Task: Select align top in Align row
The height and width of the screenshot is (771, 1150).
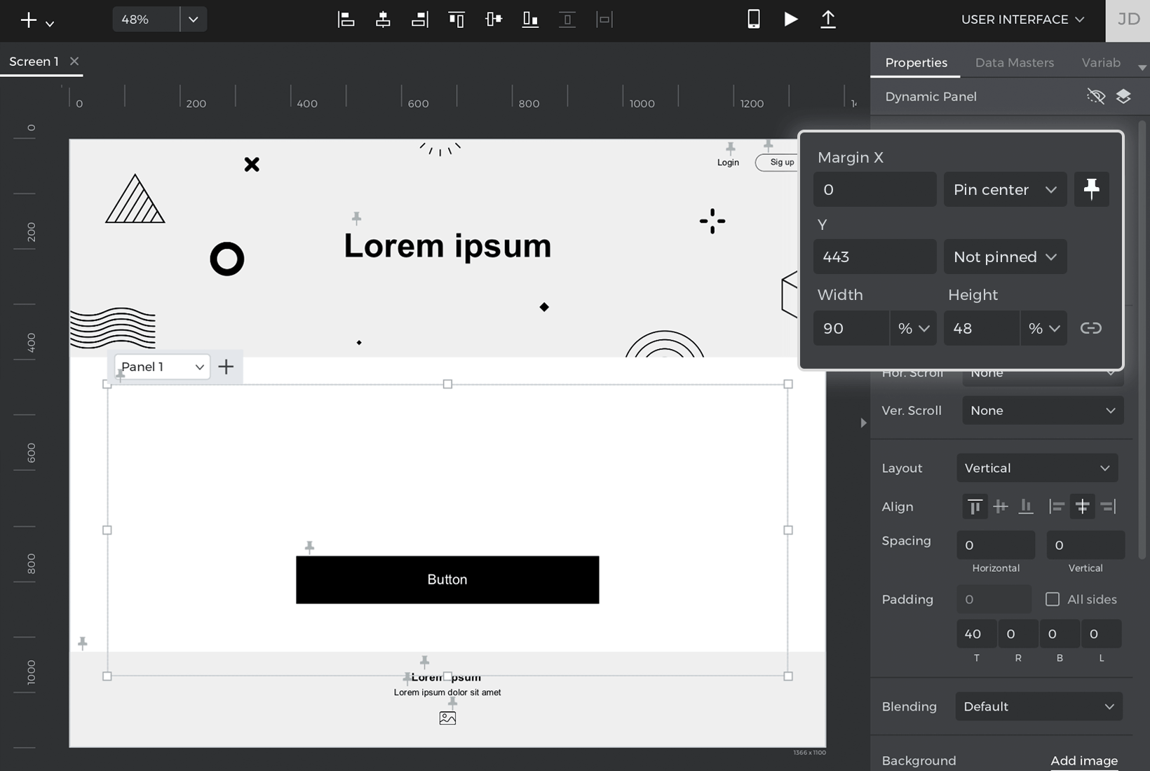Action: pyautogui.click(x=975, y=506)
